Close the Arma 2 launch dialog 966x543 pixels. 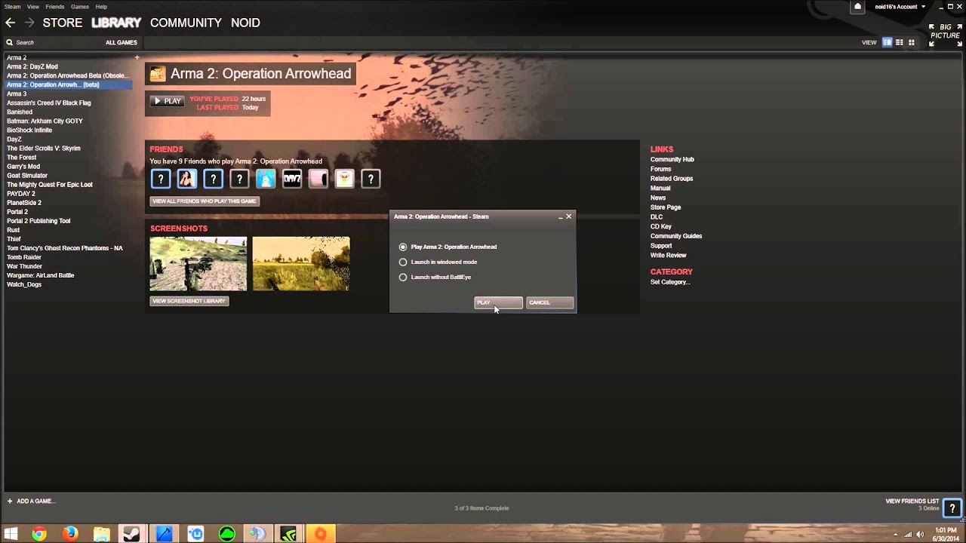[x=569, y=216]
